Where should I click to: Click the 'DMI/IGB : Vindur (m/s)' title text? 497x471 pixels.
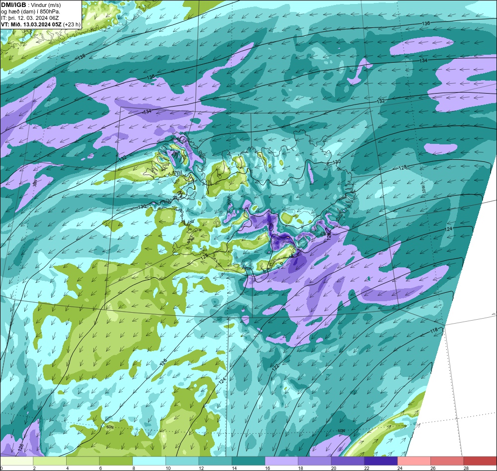coord(31,5)
